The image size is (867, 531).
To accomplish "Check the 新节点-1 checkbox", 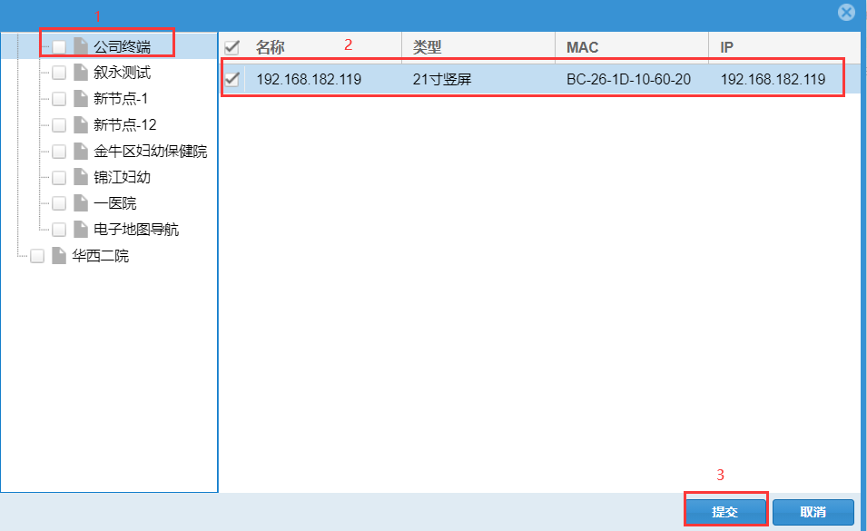I will pos(59,99).
